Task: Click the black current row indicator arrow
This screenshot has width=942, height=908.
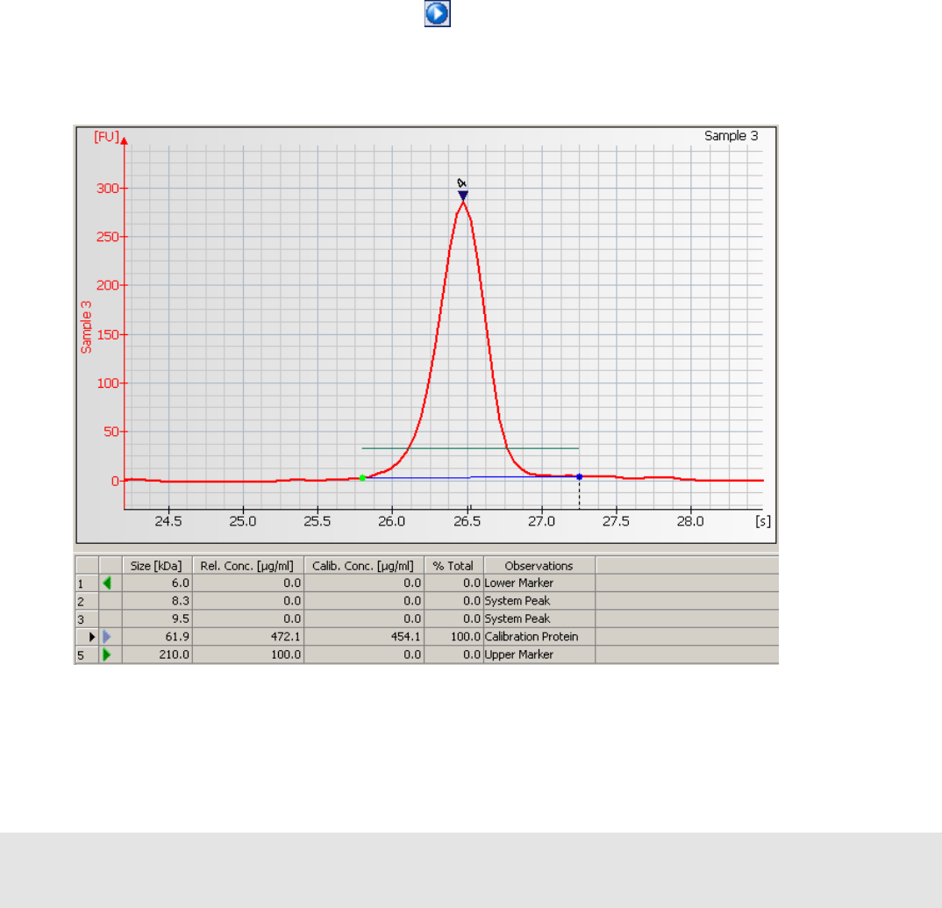Action: [x=92, y=636]
